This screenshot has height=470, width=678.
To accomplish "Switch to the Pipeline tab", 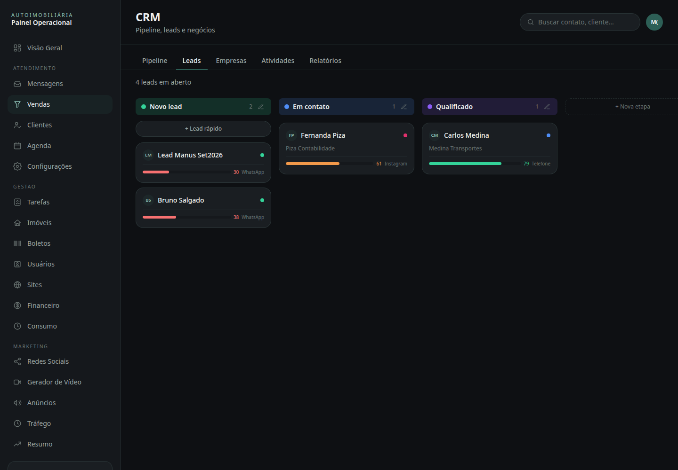I will point(155,61).
